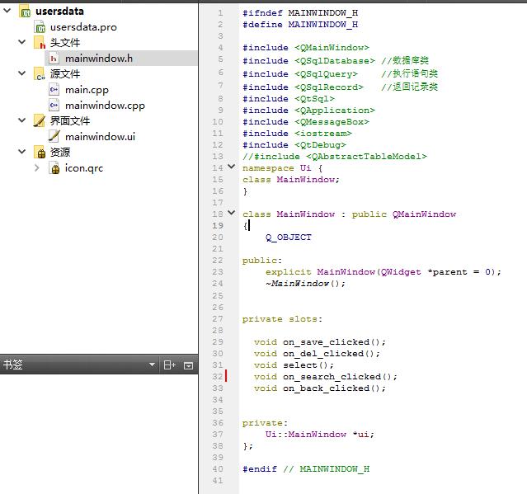
Task: Fold the namespace Ui code block
Action: pyautogui.click(x=231, y=167)
